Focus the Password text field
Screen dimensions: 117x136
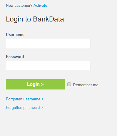[x=48, y=66]
